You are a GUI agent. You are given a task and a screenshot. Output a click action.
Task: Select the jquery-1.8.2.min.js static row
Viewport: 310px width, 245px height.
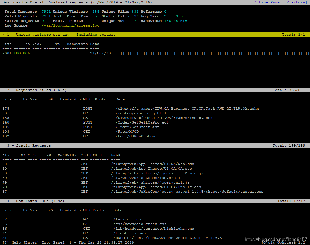pyautogui.click(x=103, y=173)
